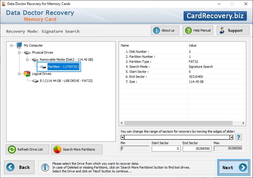This screenshot has width=253, height=178.
Task: Click the Removable Media drive icon
Action: point(35,60)
